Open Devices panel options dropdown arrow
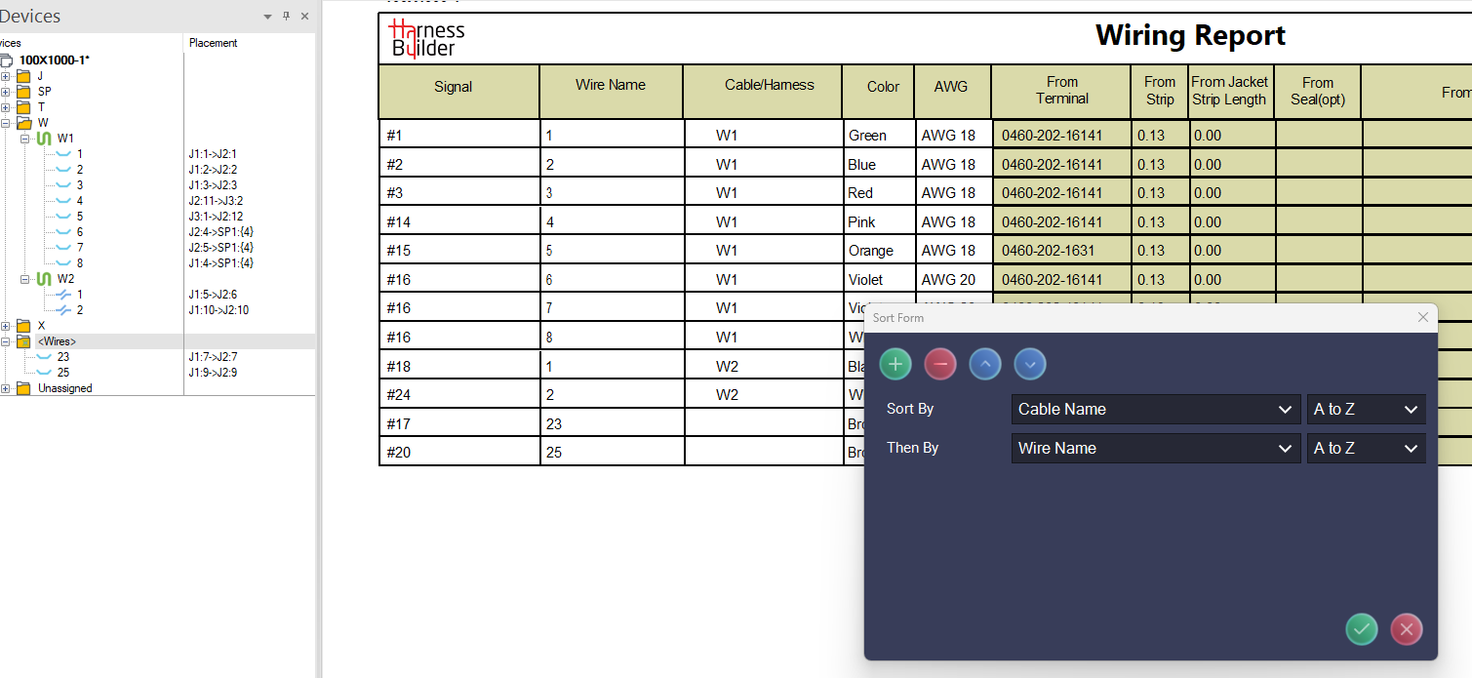The height and width of the screenshot is (678, 1472). [x=268, y=17]
